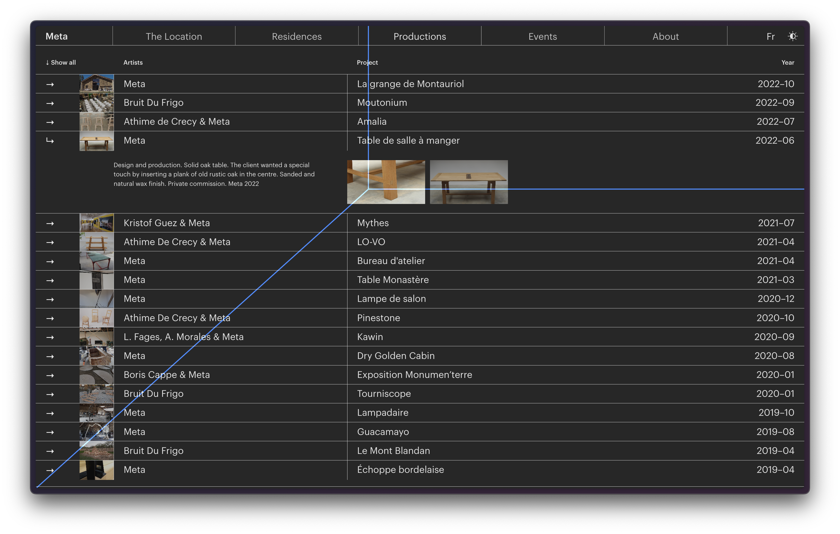The width and height of the screenshot is (840, 534).
Task: Select the year '2021–07' in Mythes row
Action: tap(776, 223)
